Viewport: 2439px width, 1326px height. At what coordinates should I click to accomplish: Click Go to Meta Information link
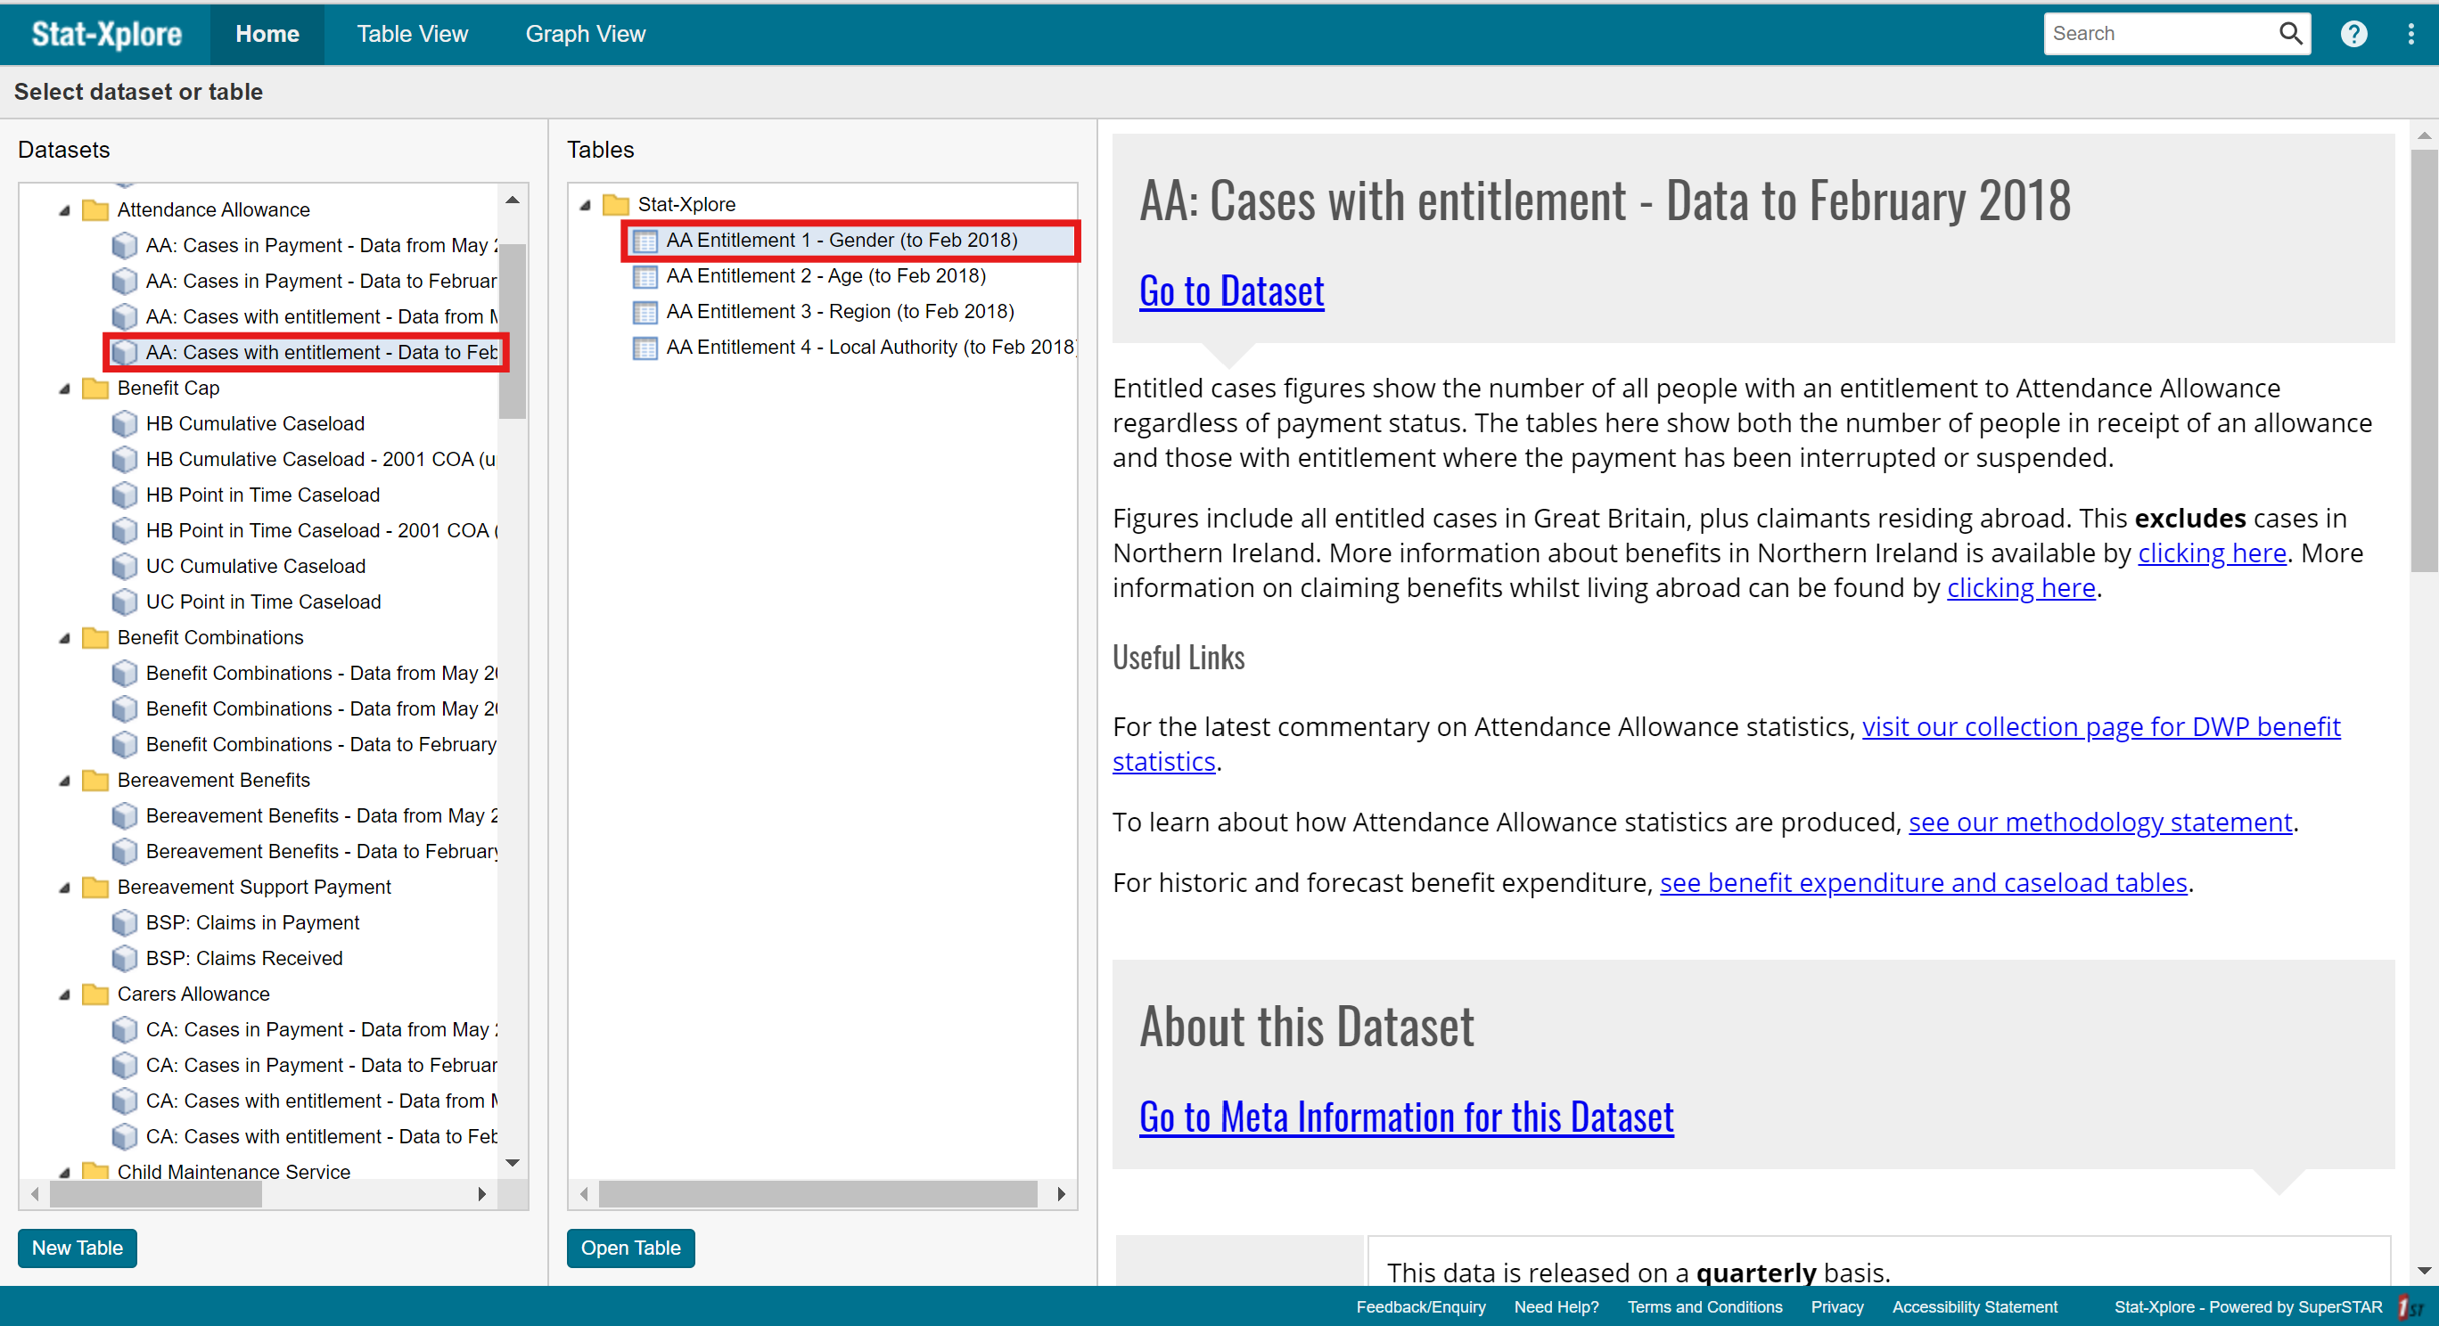click(x=1407, y=1114)
